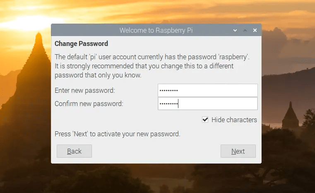The width and height of the screenshot is (315, 193).
Task: Place cursor at end of confirm password dots
Action: pyautogui.click(x=178, y=104)
